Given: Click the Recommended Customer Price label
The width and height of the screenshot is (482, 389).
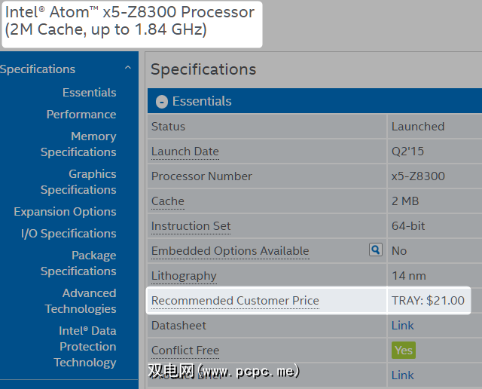Looking at the screenshot, I should point(235,300).
